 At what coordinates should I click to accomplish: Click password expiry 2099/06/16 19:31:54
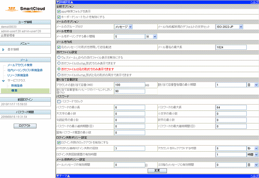pyautogui.click(x=14, y=117)
